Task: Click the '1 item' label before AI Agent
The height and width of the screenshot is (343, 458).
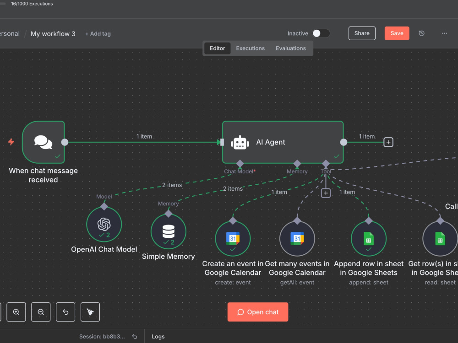Action: pos(144,136)
